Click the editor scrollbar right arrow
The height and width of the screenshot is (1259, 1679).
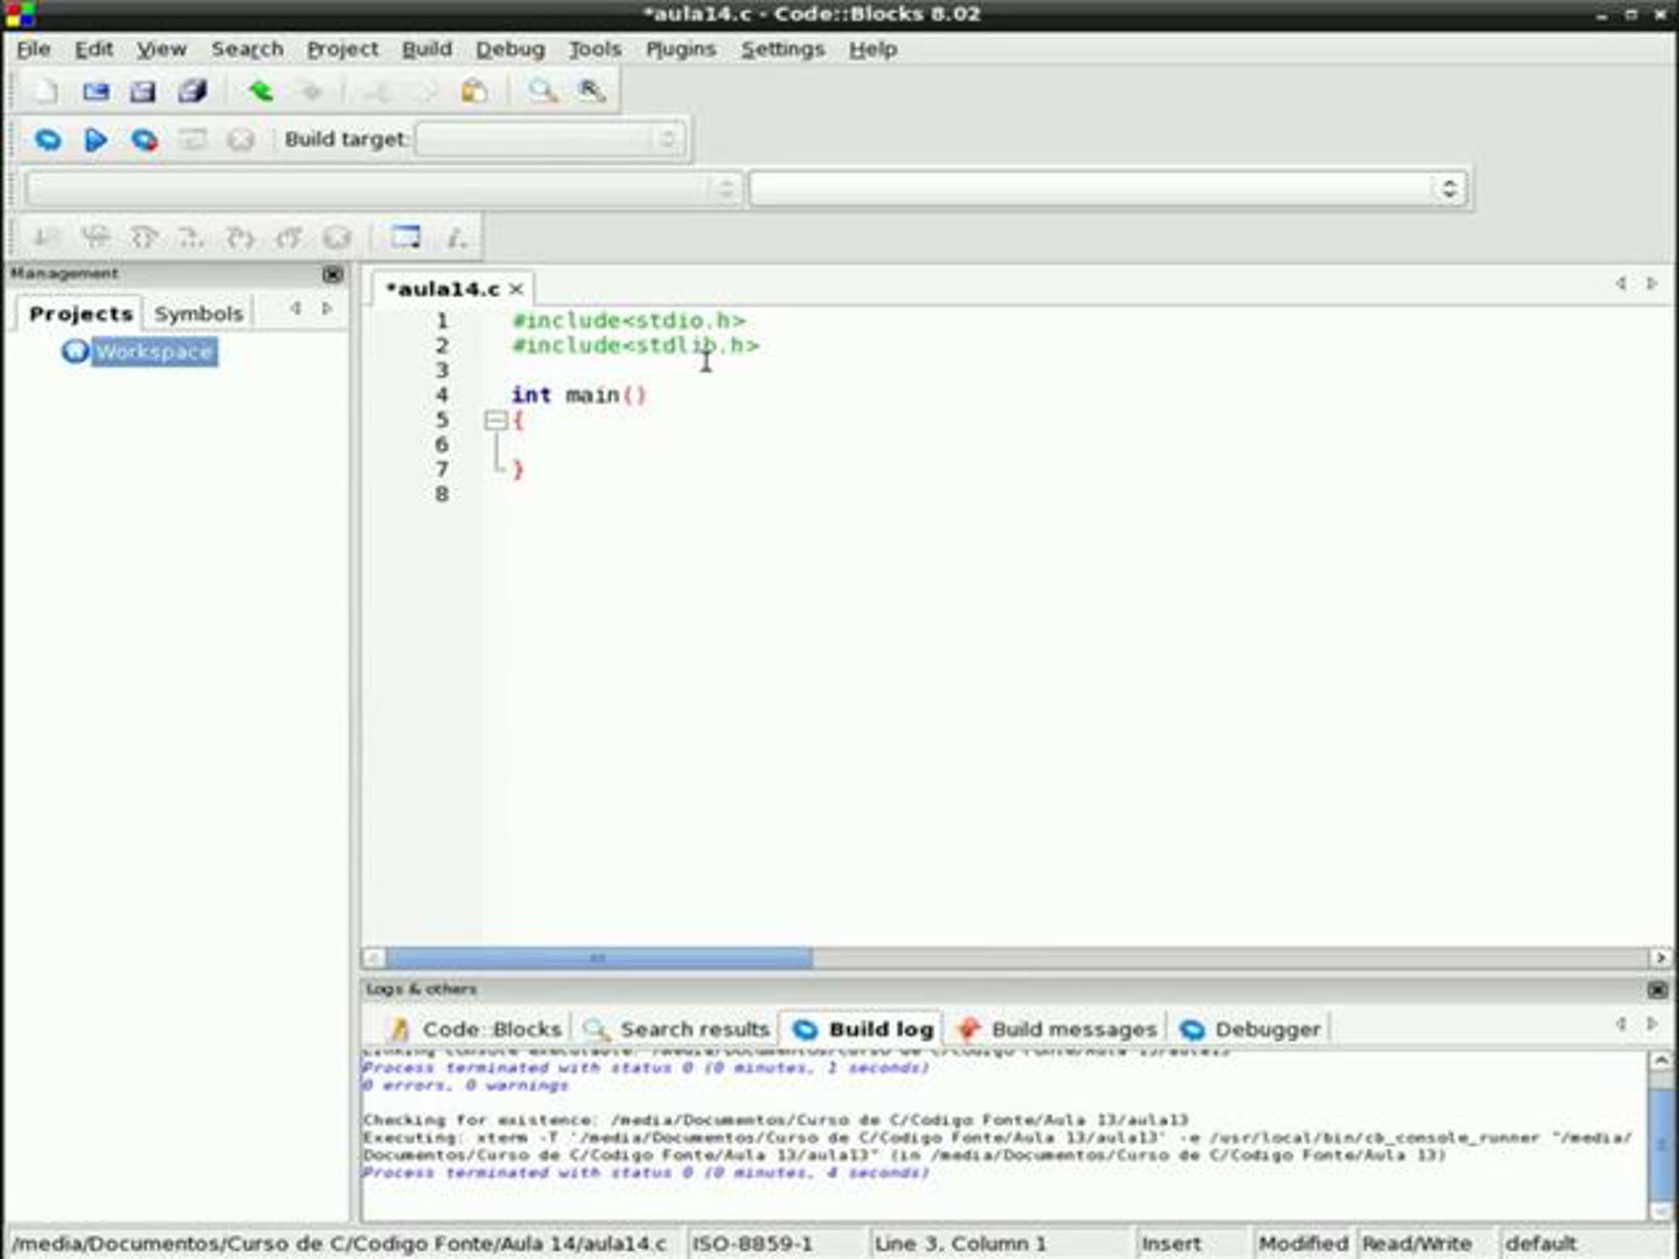[x=1660, y=958]
